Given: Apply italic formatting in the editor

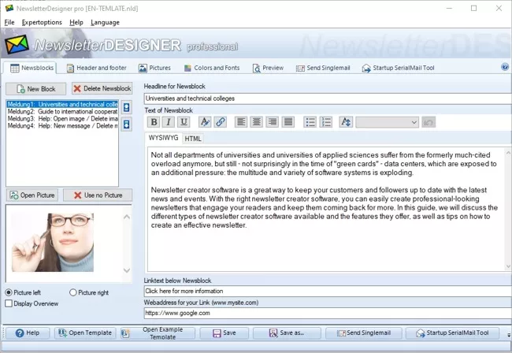Looking at the screenshot, I should (x=169, y=122).
